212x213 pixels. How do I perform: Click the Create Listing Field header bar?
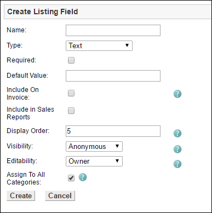click(x=108, y=11)
